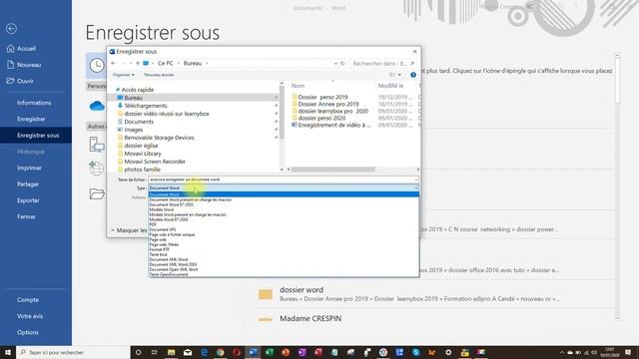The width and height of the screenshot is (639, 359).
Task: Click the blue help icon in dialog
Action: (x=413, y=75)
